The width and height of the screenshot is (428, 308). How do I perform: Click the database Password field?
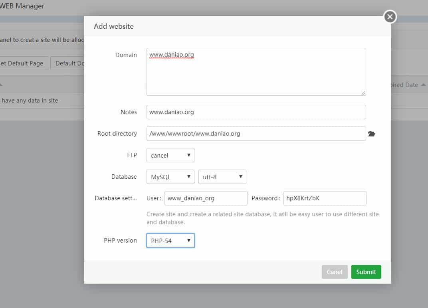click(325, 198)
